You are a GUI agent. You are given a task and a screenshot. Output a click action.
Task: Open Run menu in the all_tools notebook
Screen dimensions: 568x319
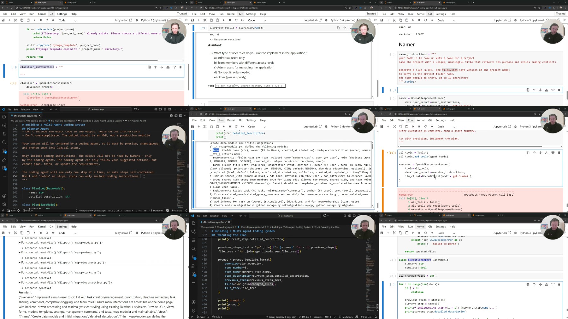click(410, 120)
